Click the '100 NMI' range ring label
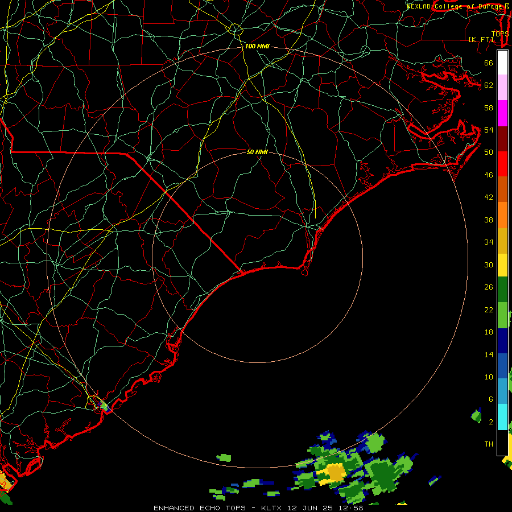 coord(257,46)
